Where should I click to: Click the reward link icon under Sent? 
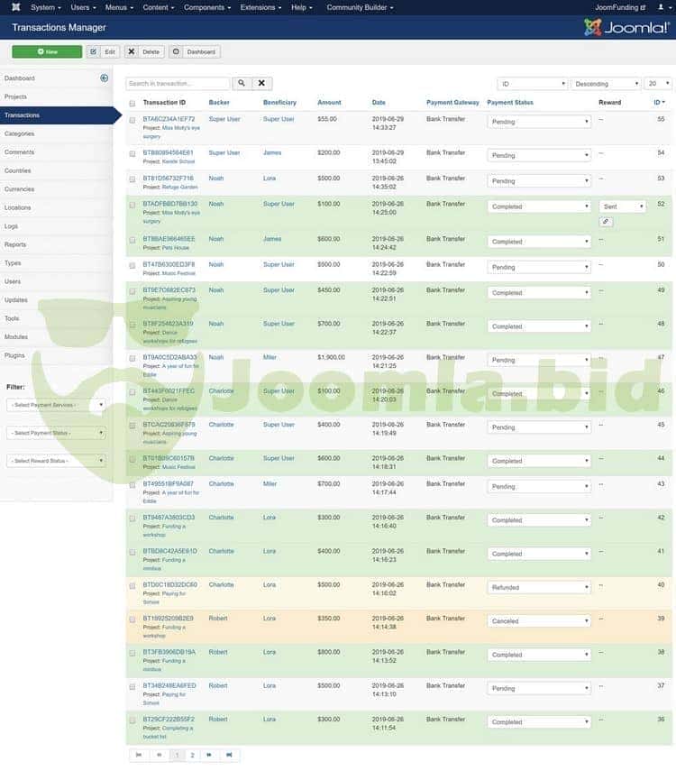[x=607, y=222]
